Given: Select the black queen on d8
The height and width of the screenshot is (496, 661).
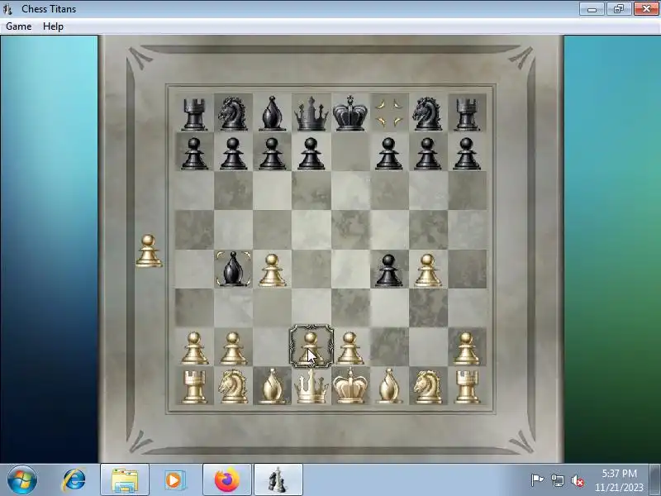Looking at the screenshot, I should click(311, 113).
